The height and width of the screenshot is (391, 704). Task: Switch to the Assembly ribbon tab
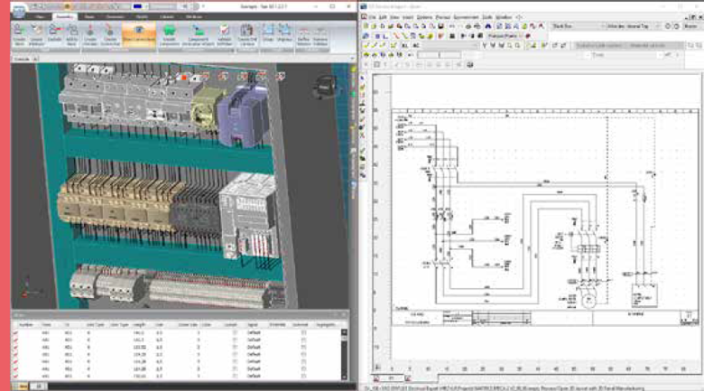(65, 16)
